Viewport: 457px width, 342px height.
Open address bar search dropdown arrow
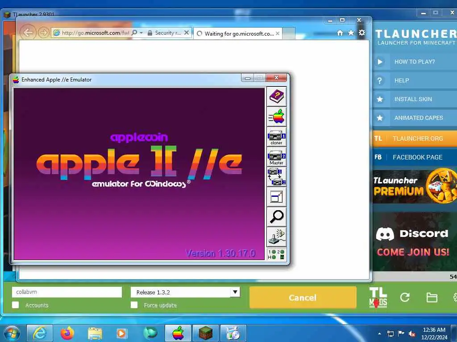click(141, 33)
